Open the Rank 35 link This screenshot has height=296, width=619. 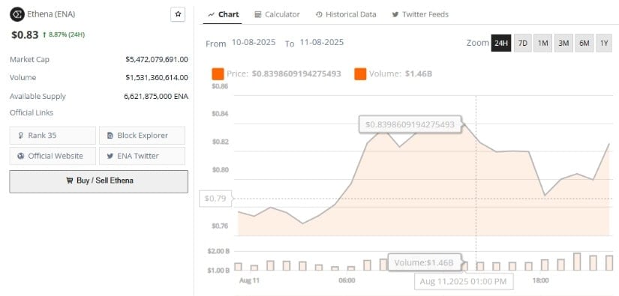click(53, 135)
